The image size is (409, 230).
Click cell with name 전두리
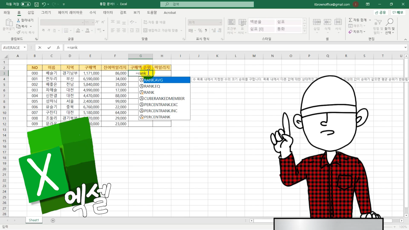click(x=51, y=79)
